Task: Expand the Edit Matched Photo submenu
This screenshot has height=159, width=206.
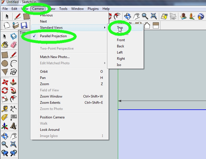Action: click(70, 63)
